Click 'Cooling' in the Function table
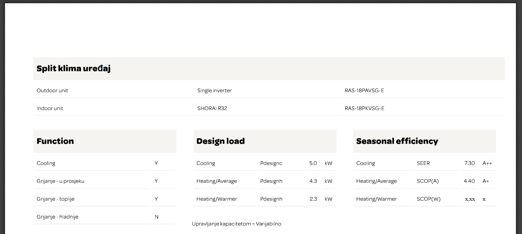The height and width of the screenshot is (234, 522). click(46, 163)
